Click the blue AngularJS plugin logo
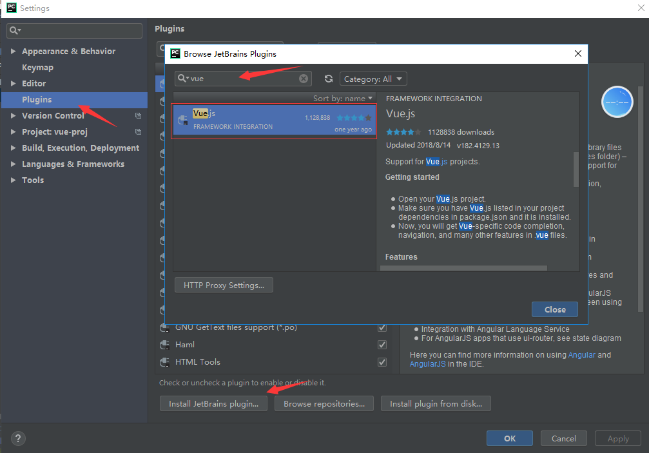The height and width of the screenshot is (453, 649). pos(617,102)
